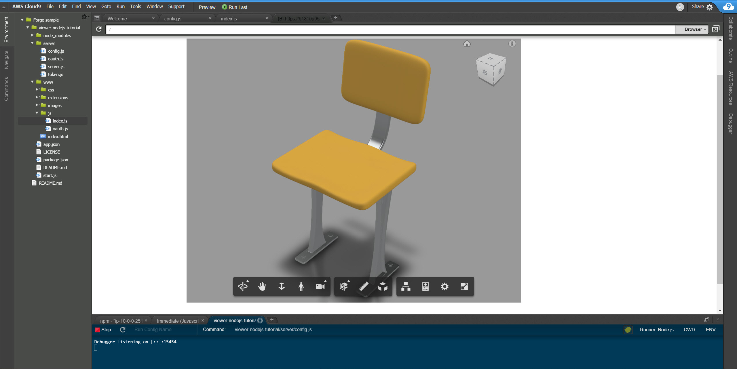Expand the node_modules folder
Screen dimensions: 737x369
pos(32,35)
